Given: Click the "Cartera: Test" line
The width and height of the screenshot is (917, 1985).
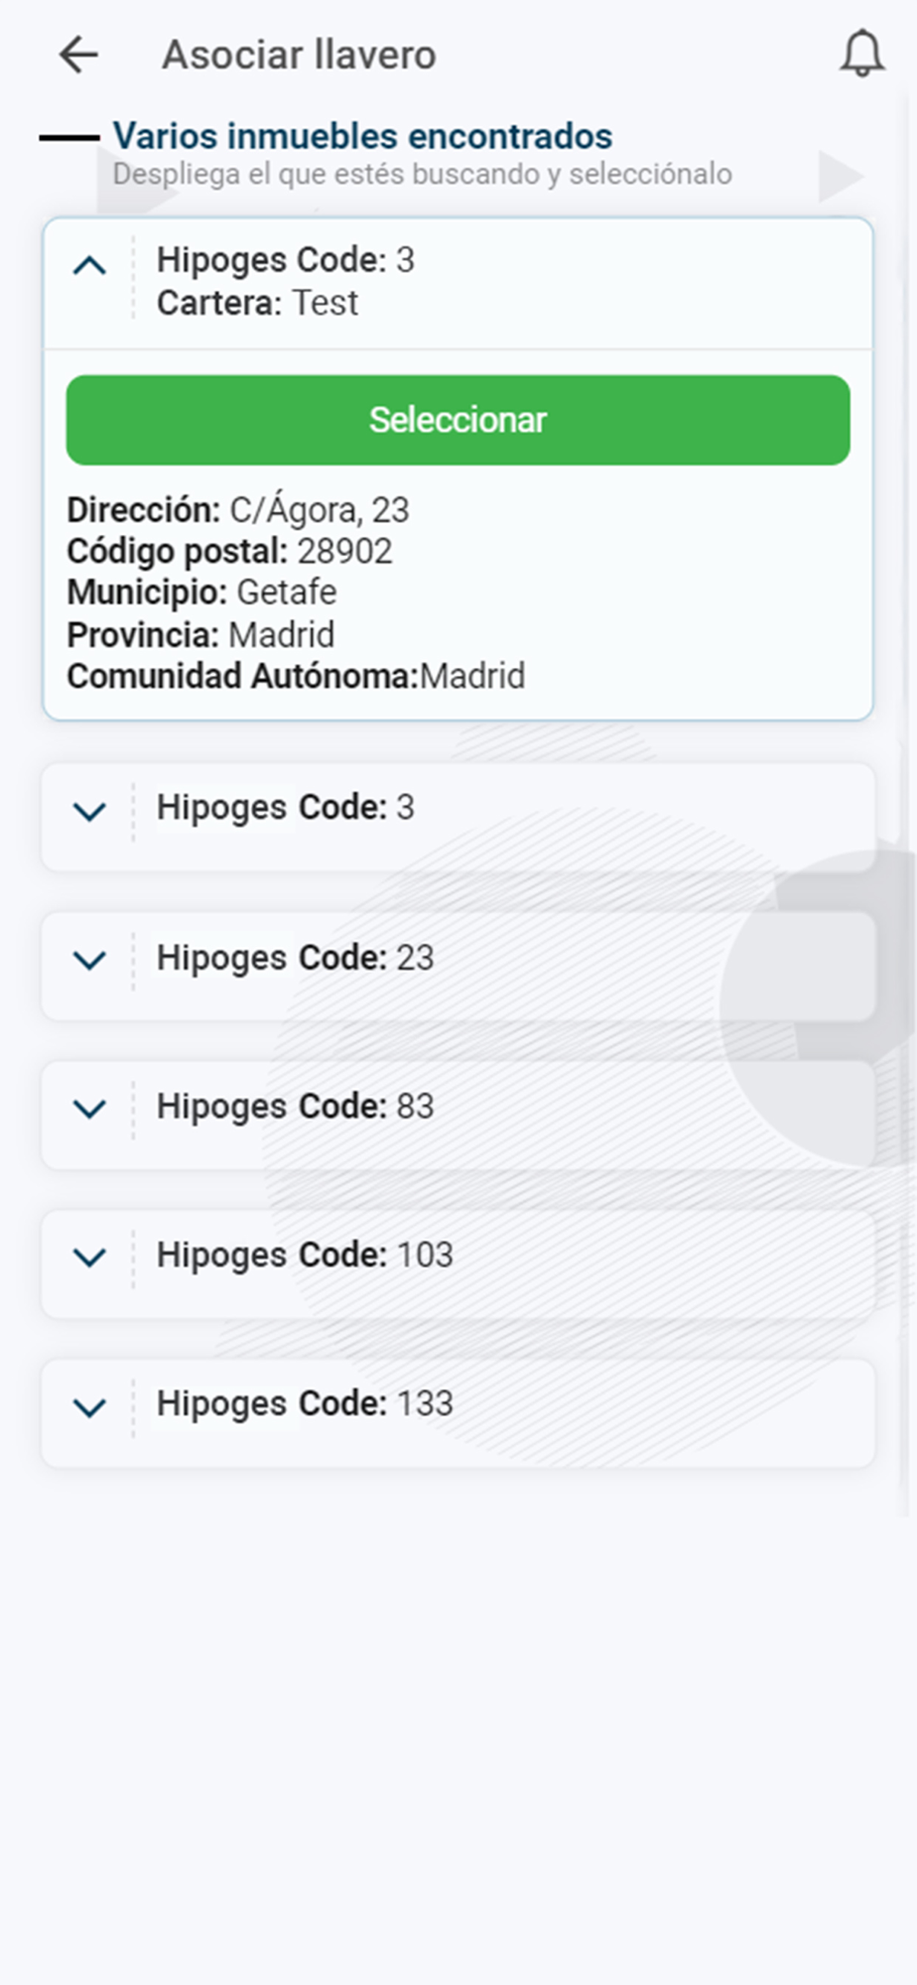Looking at the screenshot, I should [257, 303].
